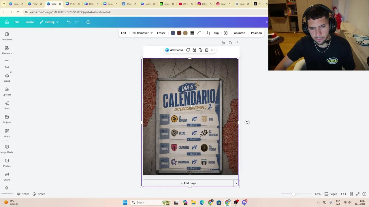Expand the Add page options arrow

236,183
